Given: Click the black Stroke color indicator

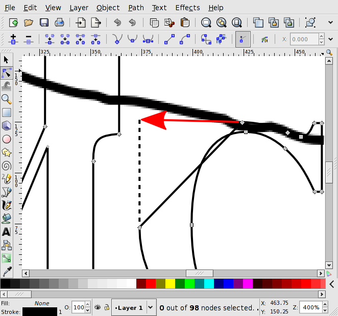Looking at the screenshot, I should pos(40,311).
